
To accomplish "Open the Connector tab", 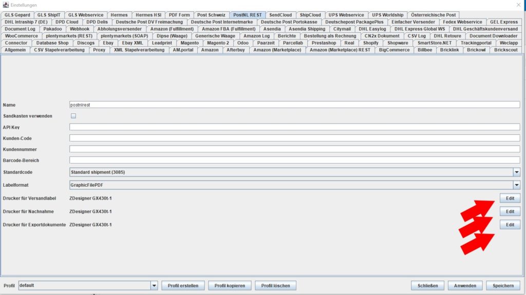I will pos(16,43).
